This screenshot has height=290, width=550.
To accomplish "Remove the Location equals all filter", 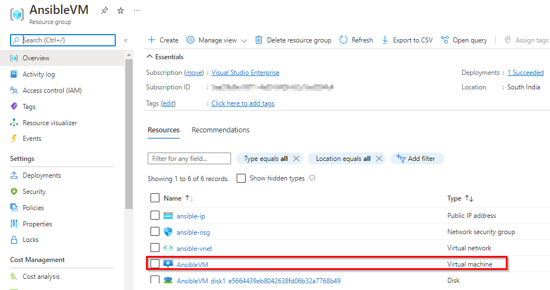I will pyautogui.click(x=379, y=159).
